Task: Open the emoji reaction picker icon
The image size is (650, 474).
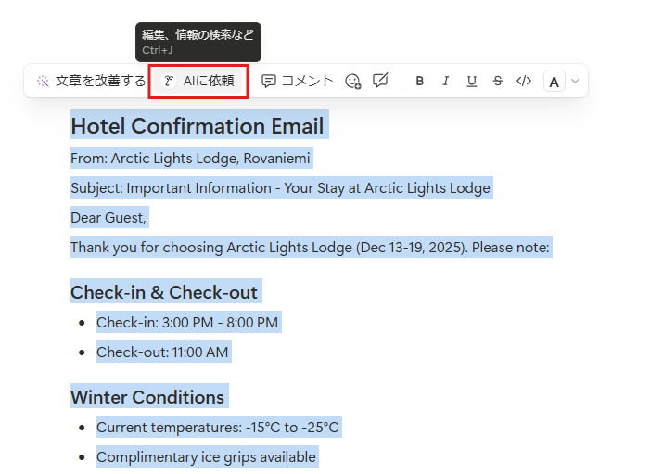Action: tap(352, 82)
